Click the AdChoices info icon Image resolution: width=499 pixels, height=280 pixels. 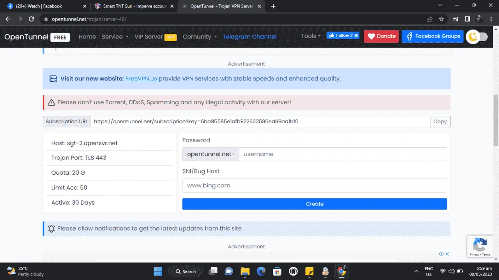point(442,254)
